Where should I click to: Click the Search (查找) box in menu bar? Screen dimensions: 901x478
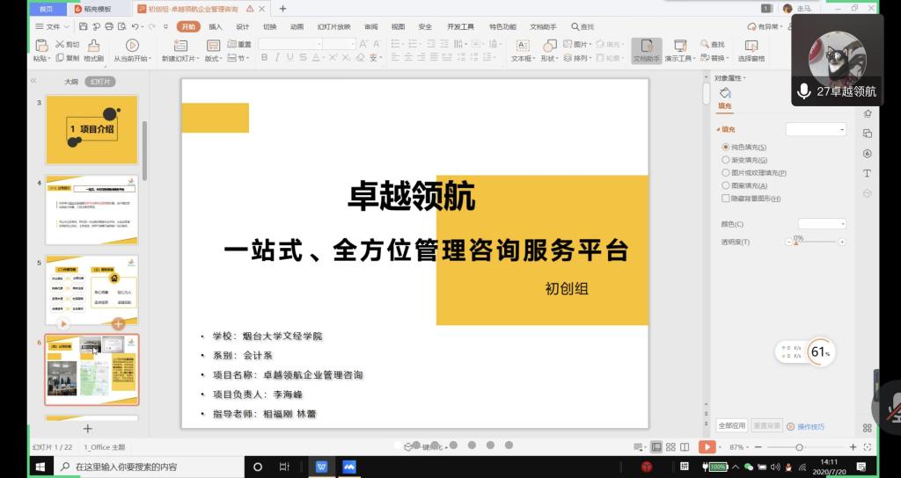coord(582,27)
